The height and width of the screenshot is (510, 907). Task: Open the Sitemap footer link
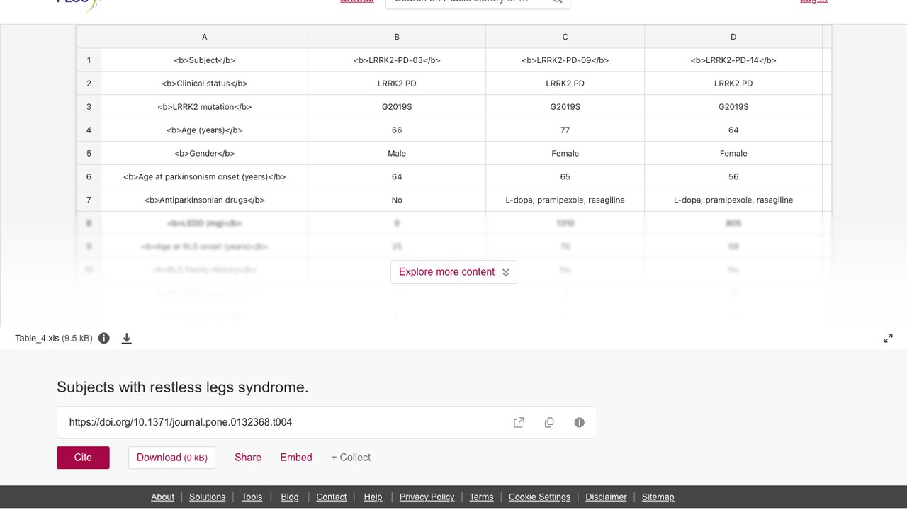point(658,497)
